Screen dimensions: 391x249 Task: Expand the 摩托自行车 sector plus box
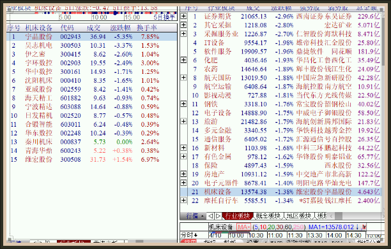click(x=183, y=200)
